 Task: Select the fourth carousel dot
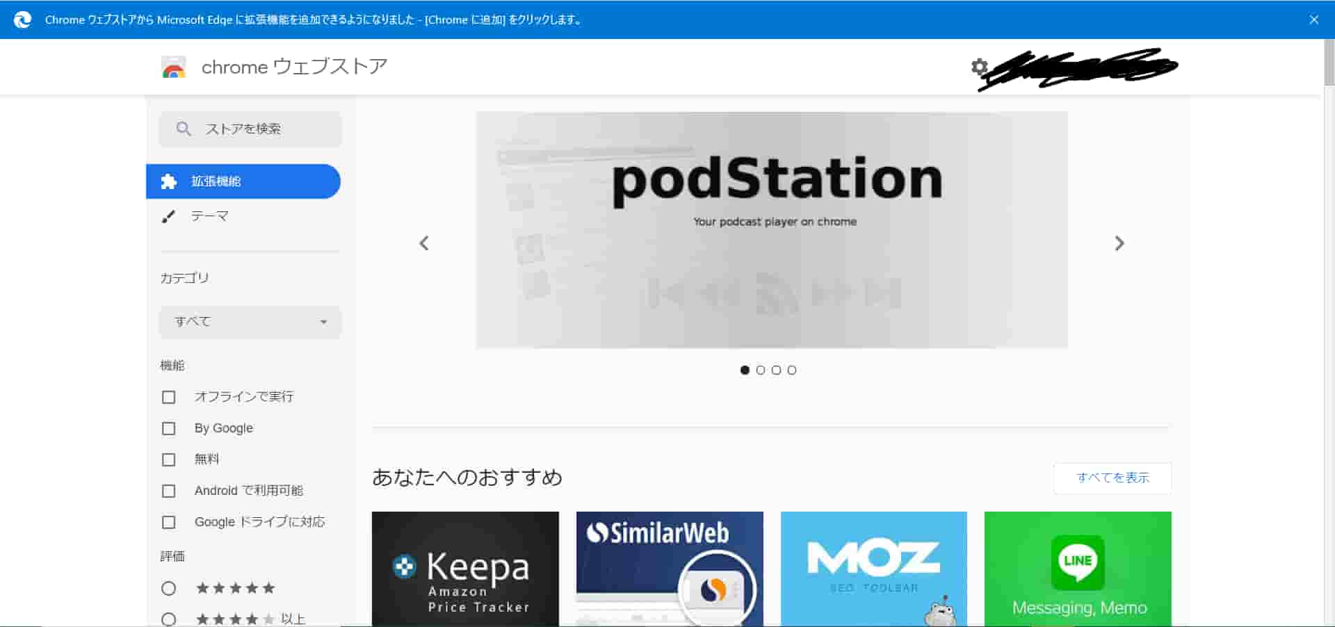(792, 370)
